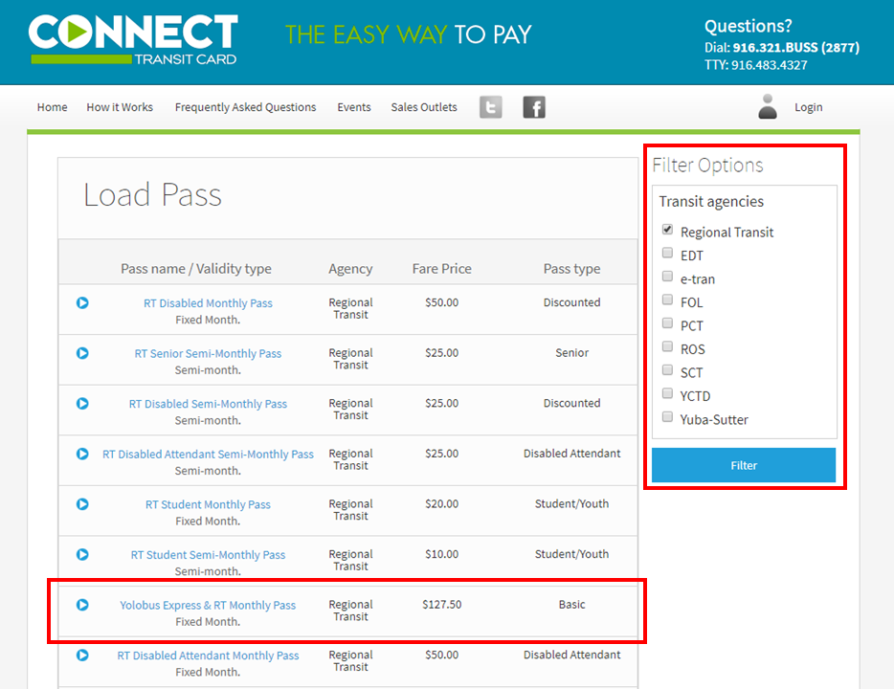The image size is (894, 689).
Task: Click the Connect Transit Card logo
Action: tap(133, 38)
